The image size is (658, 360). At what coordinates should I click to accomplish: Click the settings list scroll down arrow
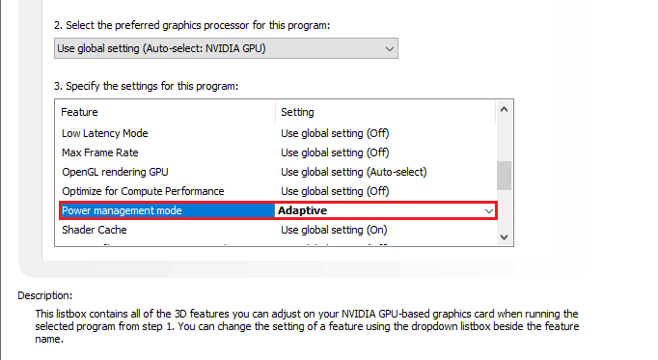click(504, 237)
